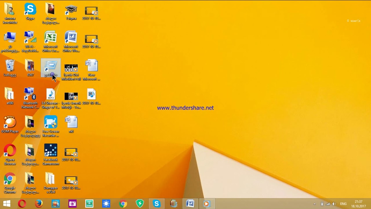Screen dimensions: 371x209
Task: Open the simona kovzindze user folder
Action: point(10,14)
